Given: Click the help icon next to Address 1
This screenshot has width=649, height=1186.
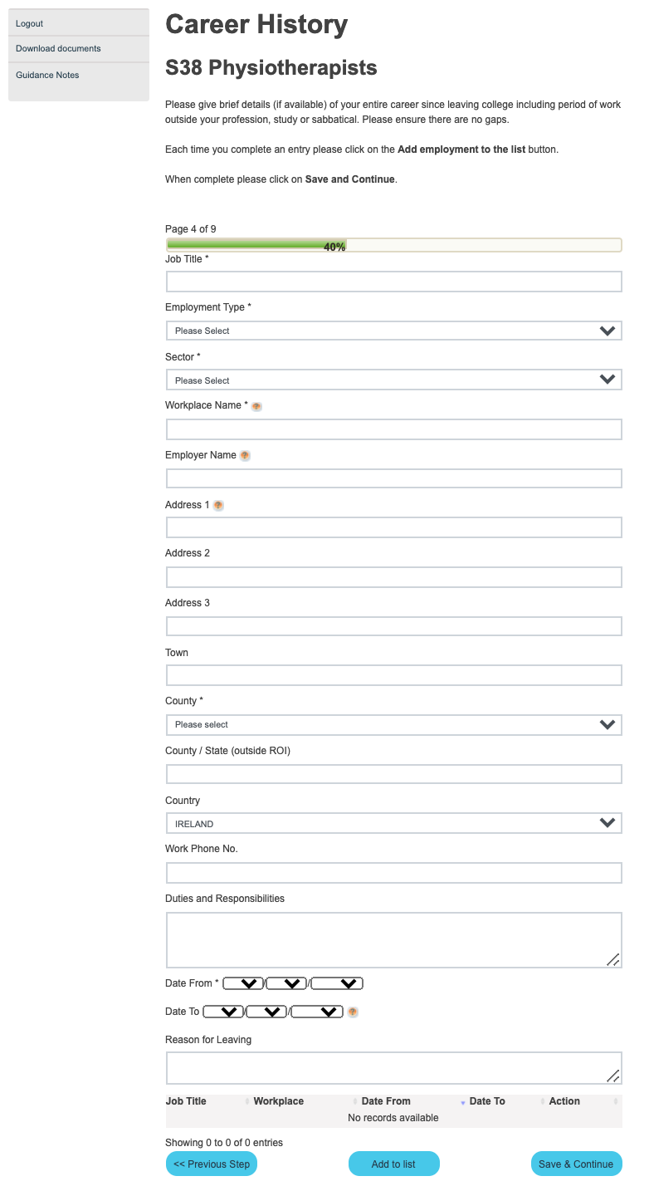Looking at the screenshot, I should click(x=217, y=505).
